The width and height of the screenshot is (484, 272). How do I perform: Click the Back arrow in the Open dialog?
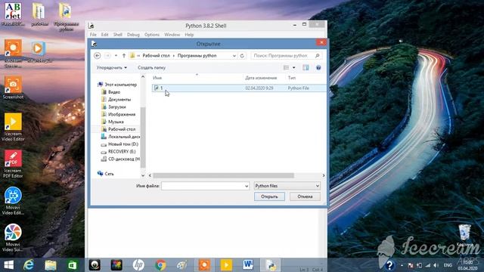[x=98, y=55]
